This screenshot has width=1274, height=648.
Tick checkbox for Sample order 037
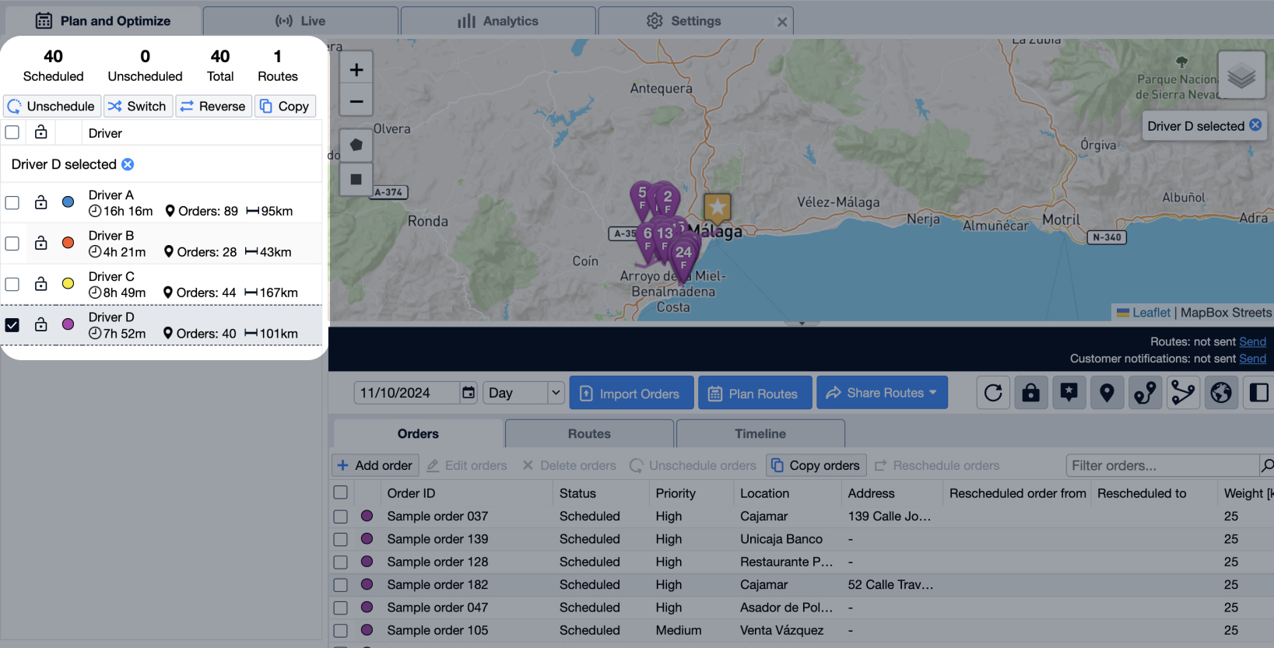tap(340, 517)
